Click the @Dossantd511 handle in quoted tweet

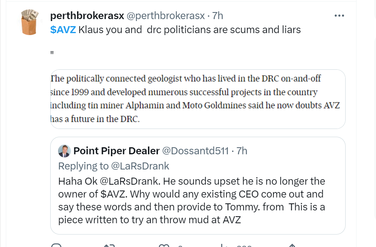click(x=195, y=151)
